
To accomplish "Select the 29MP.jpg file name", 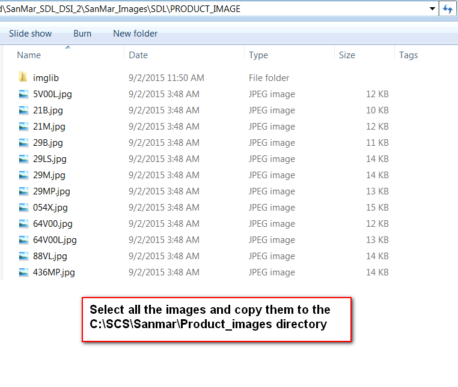I will click(52, 191).
